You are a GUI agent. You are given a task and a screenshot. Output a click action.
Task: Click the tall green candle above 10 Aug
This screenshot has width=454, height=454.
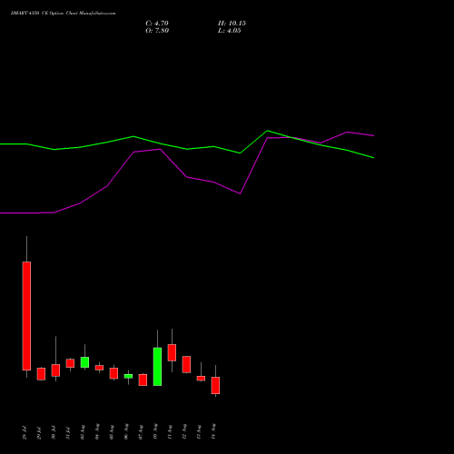(157, 367)
